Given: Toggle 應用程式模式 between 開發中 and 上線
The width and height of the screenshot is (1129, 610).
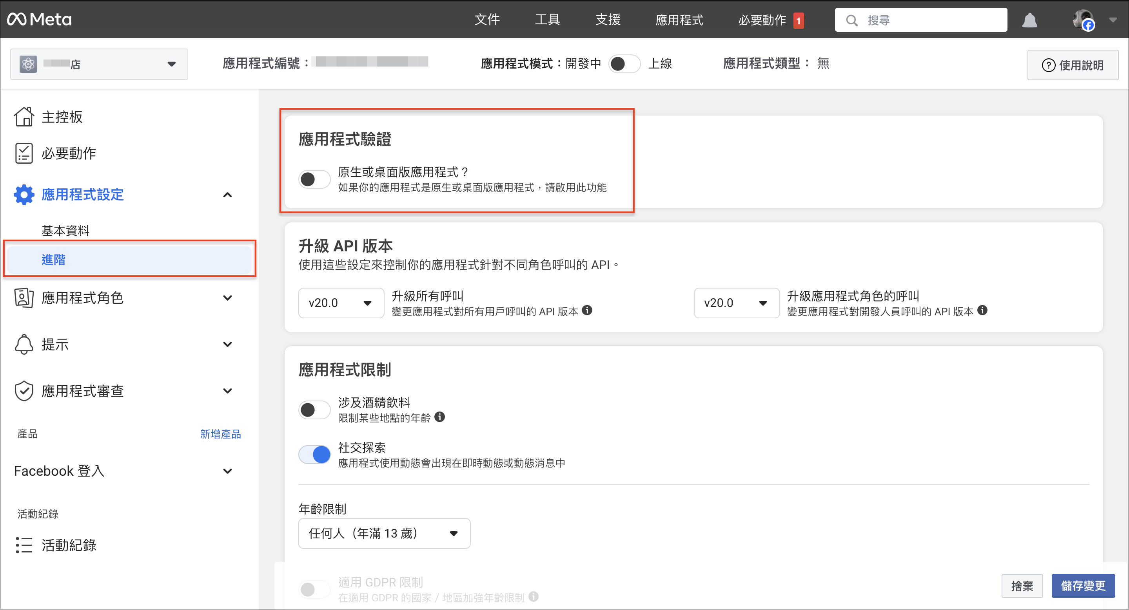Looking at the screenshot, I should click(x=624, y=64).
